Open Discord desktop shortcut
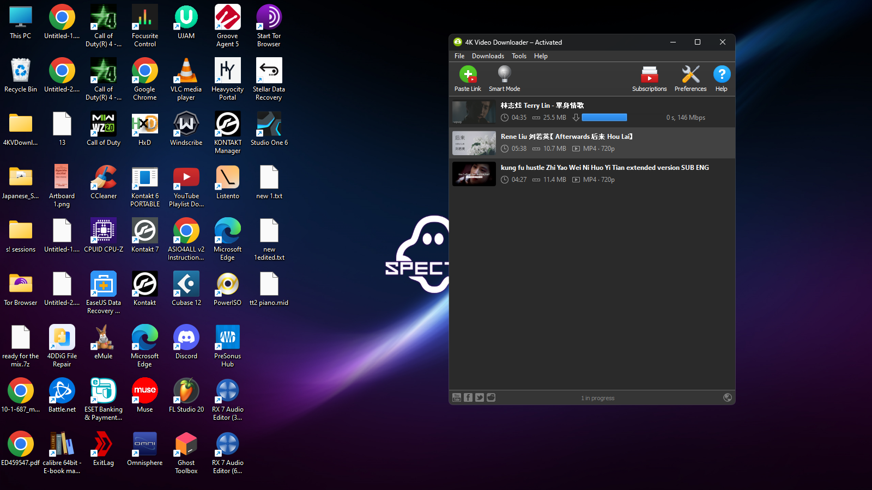 tap(186, 343)
